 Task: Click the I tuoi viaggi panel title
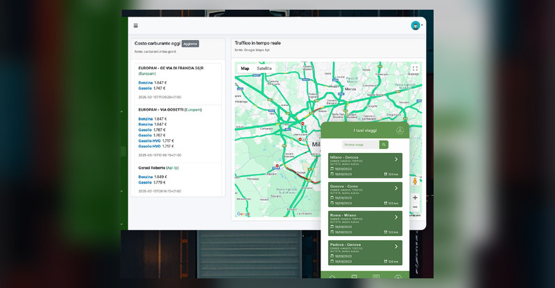point(365,130)
